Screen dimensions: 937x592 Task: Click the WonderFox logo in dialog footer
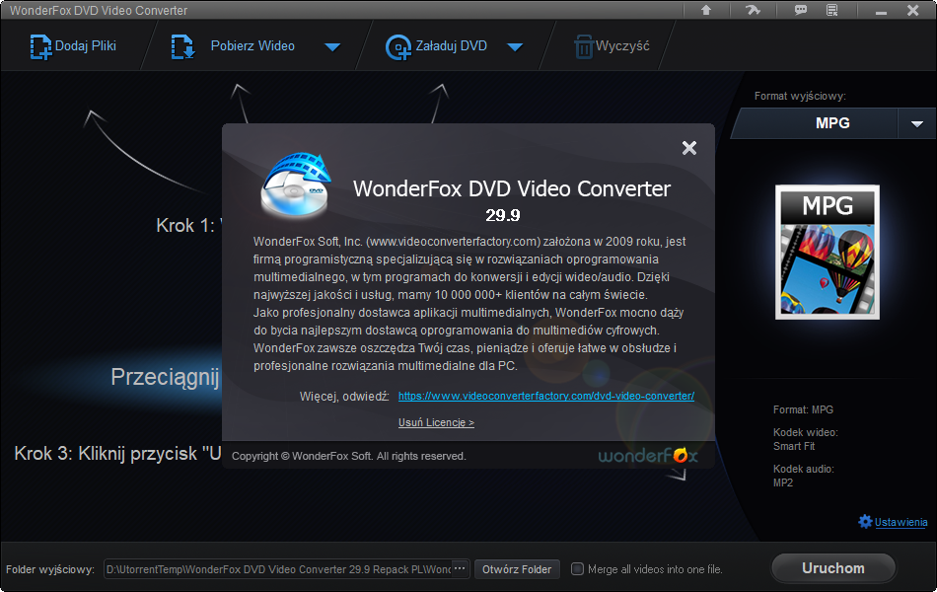pyautogui.click(x=648, y=456)
